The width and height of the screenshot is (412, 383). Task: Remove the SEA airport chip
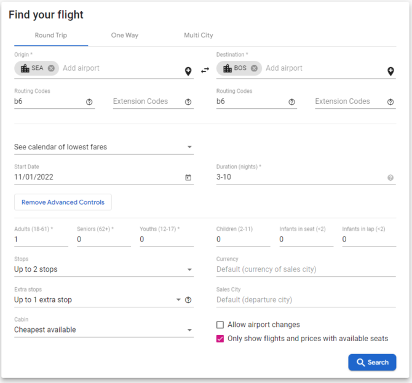tap(51, 68)
